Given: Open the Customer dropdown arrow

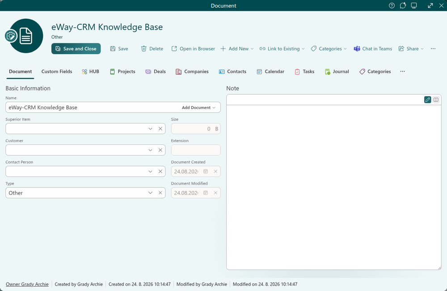Looking at the screenshot, I should click(x=150, y=150).
